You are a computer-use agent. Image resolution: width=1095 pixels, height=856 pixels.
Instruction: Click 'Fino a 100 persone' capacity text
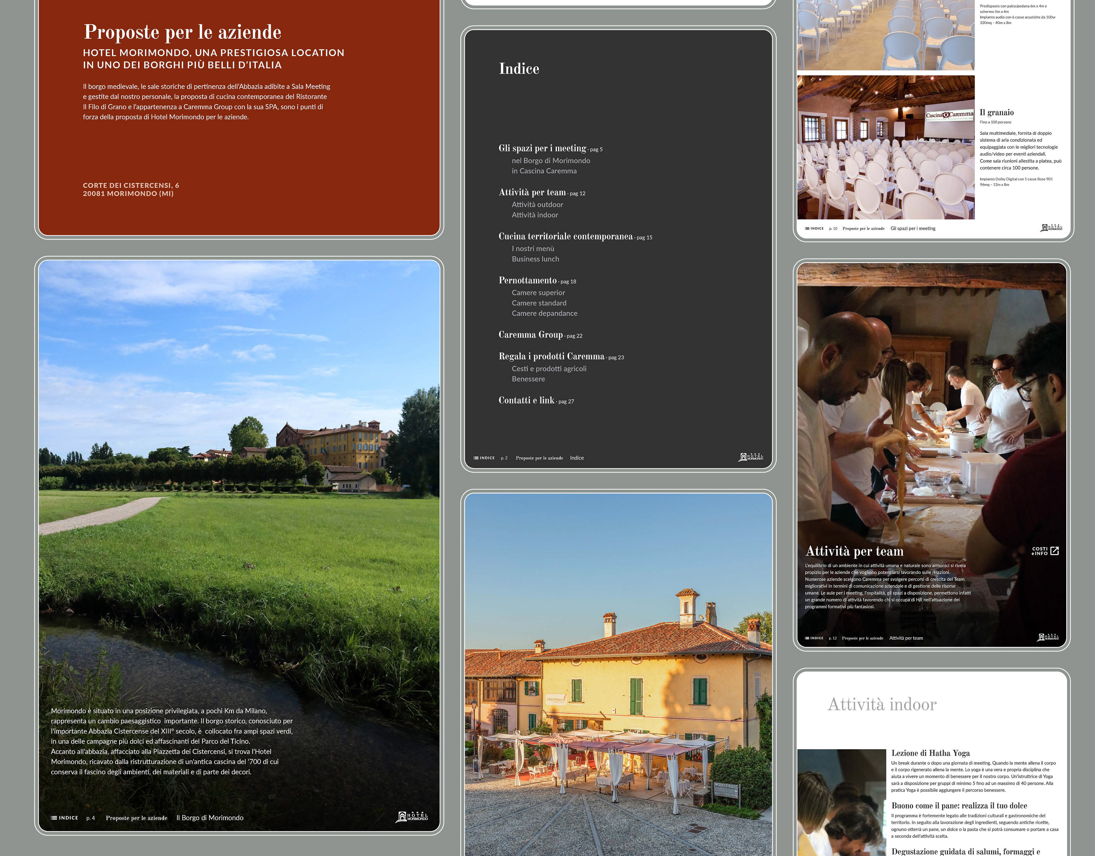pyautogui.click(x=996, y=122)
